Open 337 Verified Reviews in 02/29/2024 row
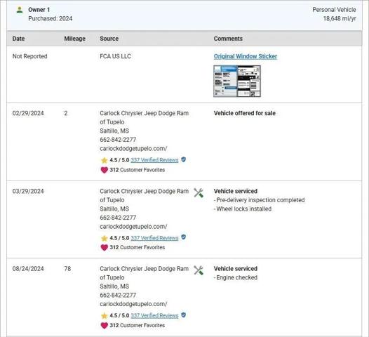The image size is (369, 337). point(154,160)
